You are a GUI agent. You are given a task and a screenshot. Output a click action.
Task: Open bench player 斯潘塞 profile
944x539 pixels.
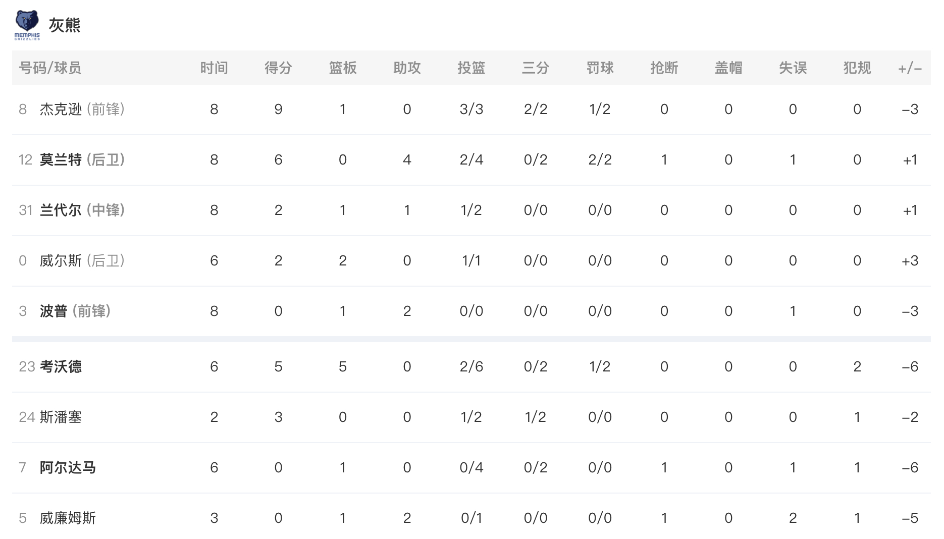tap(61, 417)
